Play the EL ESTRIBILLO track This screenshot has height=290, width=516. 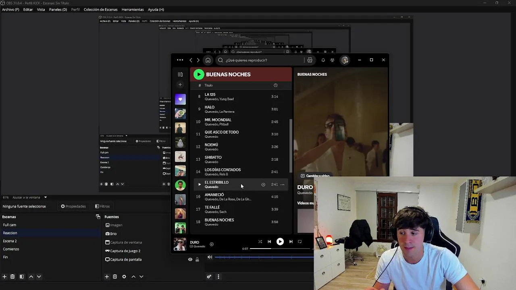199,184
